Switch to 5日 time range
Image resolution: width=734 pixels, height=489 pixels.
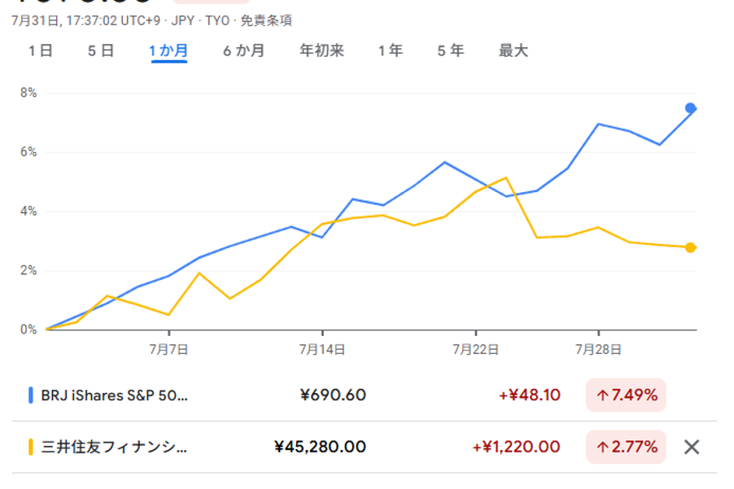pos(101,50)
